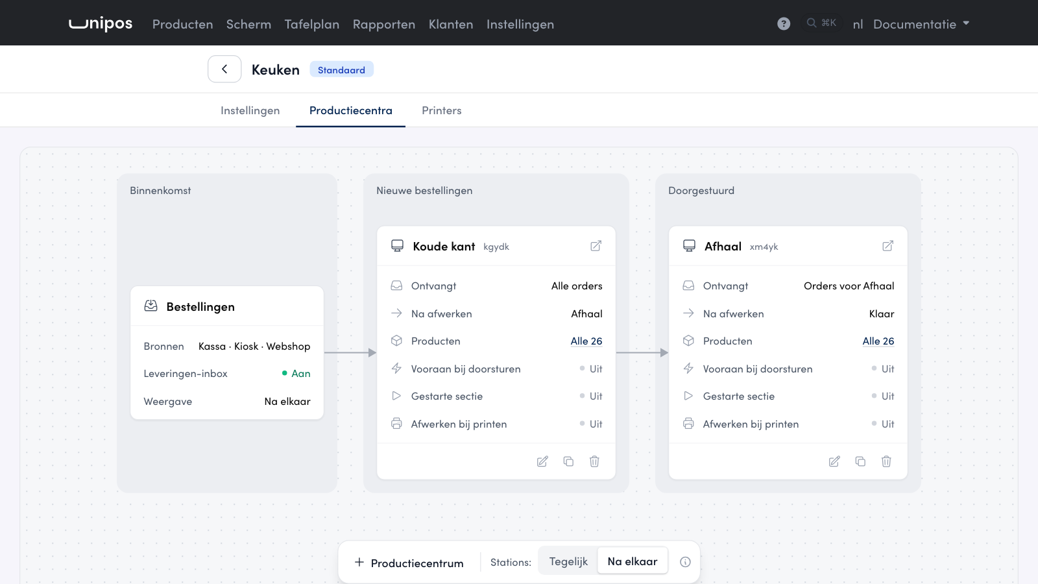Click the Standaard badge beside Keuken
The height and width of the screenshot is (584, 1038).
pos(341,69)
